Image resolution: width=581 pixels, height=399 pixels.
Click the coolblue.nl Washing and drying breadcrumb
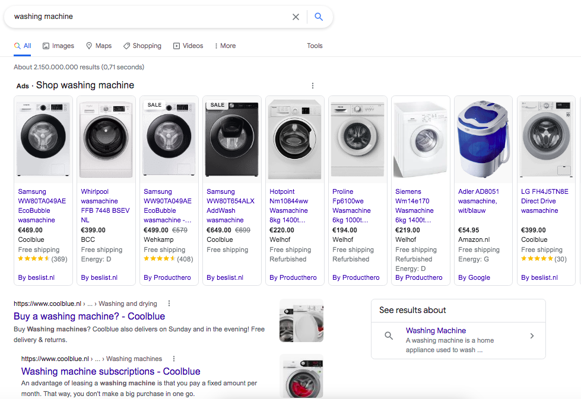(x=85, y=304)
